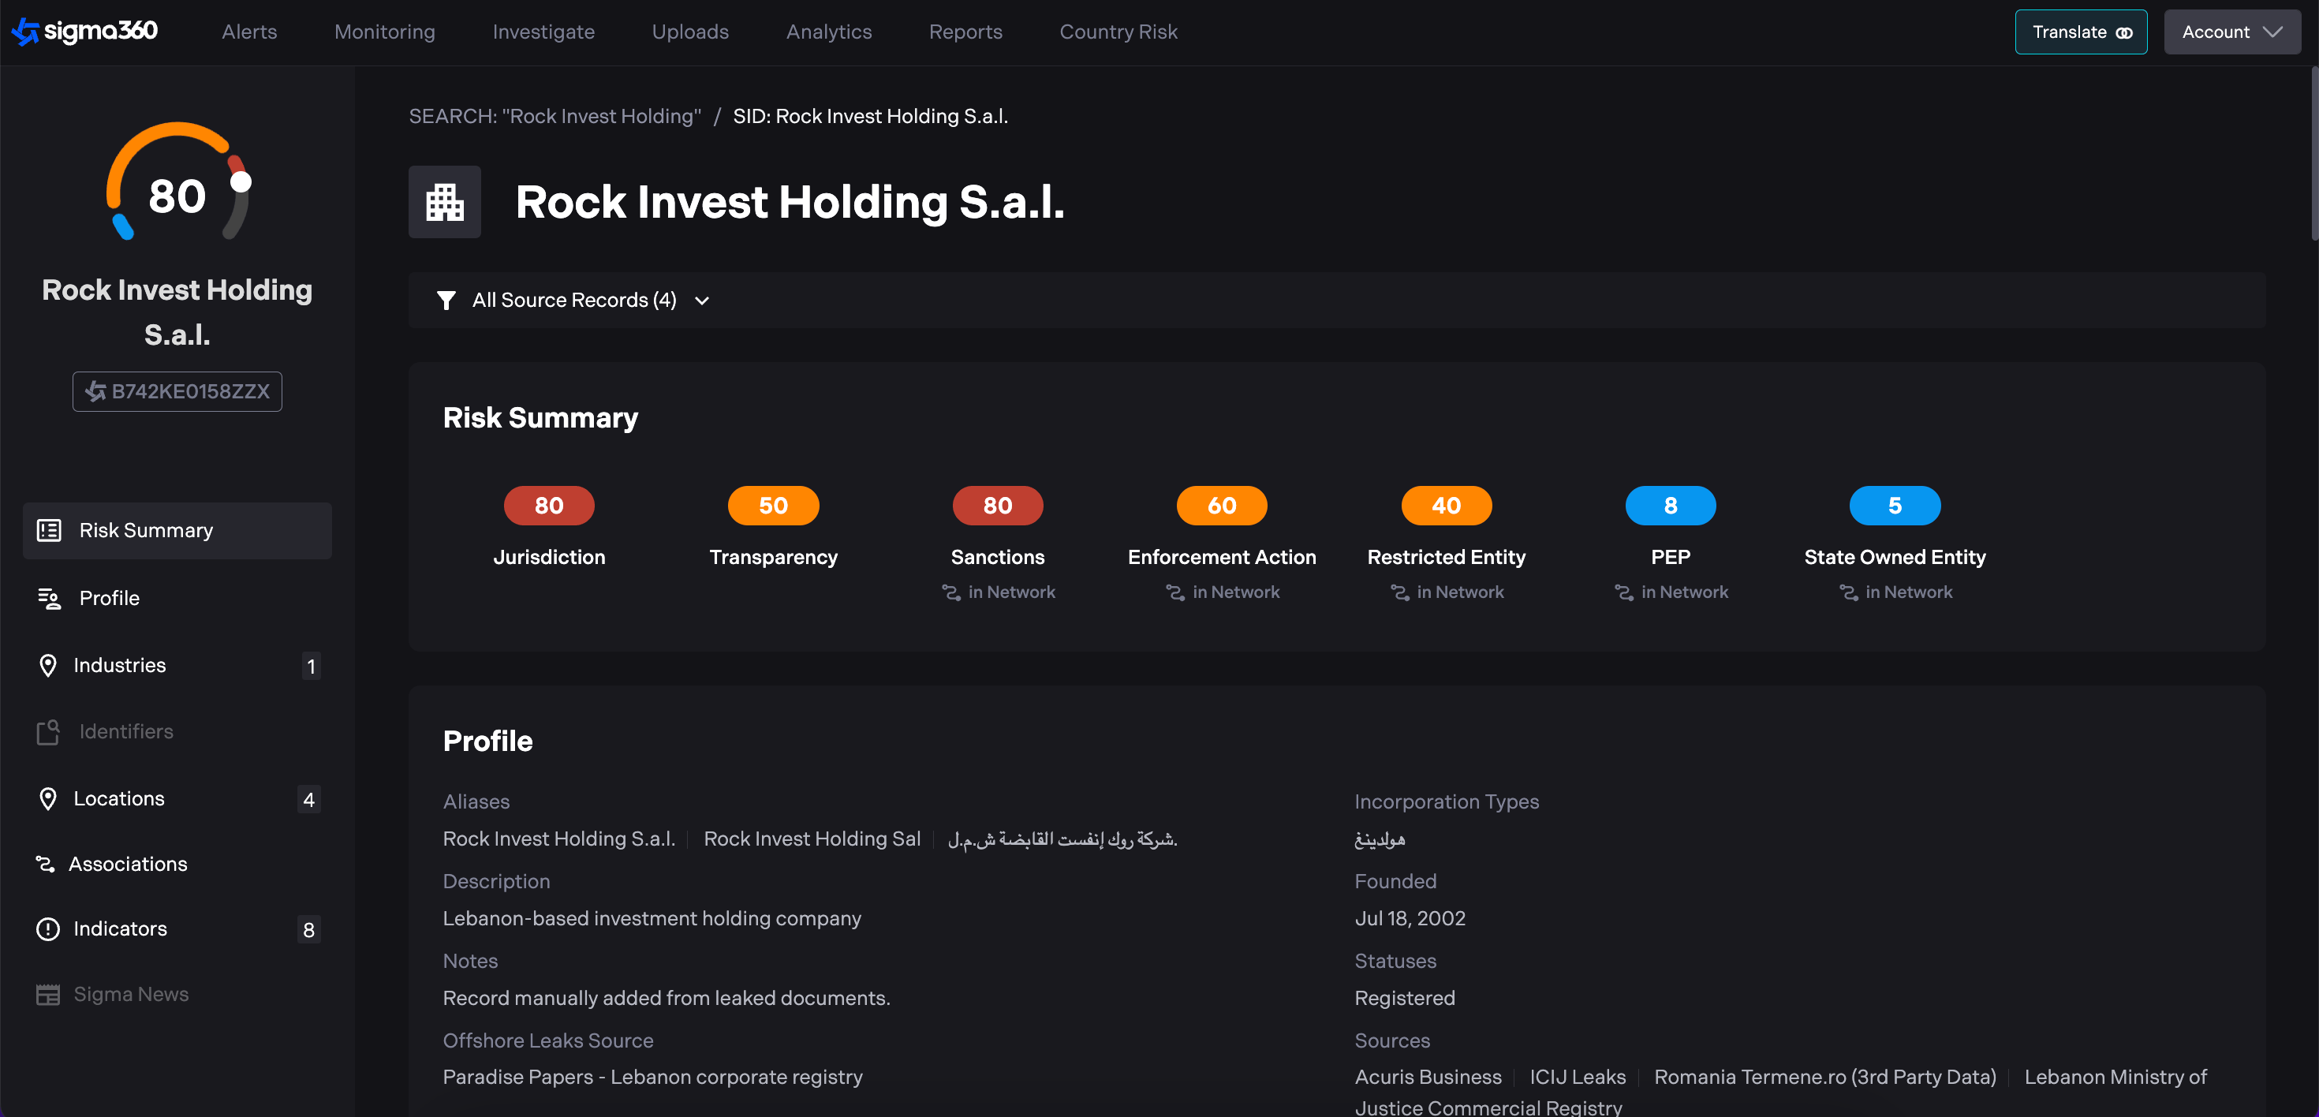Image resolution: width=2319 pixels, height=1117 pixels.
Task: Click the Industries pin icon
Action: (47, 665)
